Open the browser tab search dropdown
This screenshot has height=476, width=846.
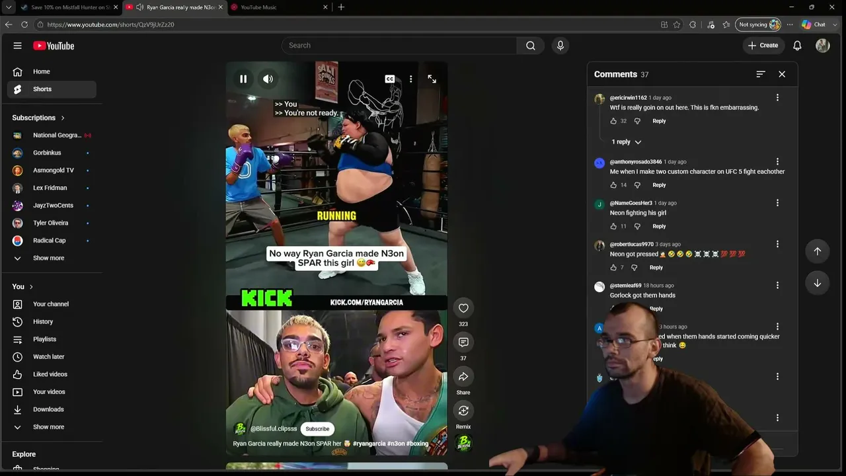(9, 7)
